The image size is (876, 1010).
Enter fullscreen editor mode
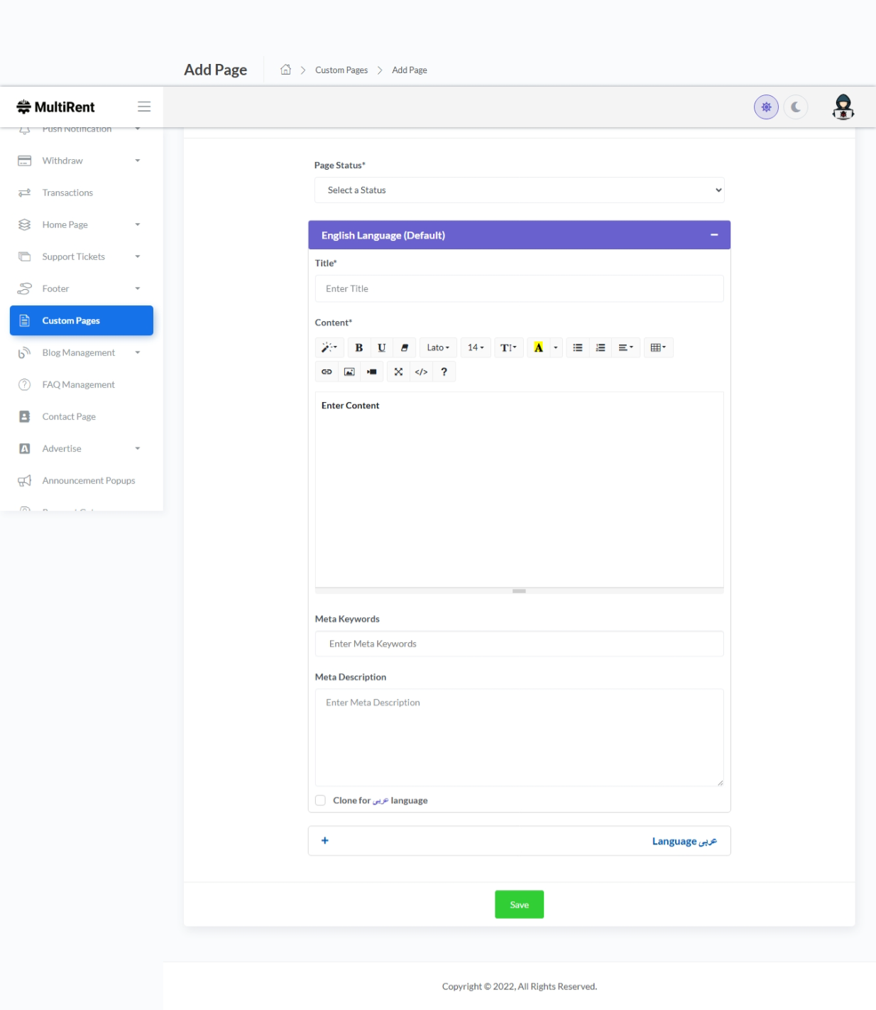tap(398, 371)
